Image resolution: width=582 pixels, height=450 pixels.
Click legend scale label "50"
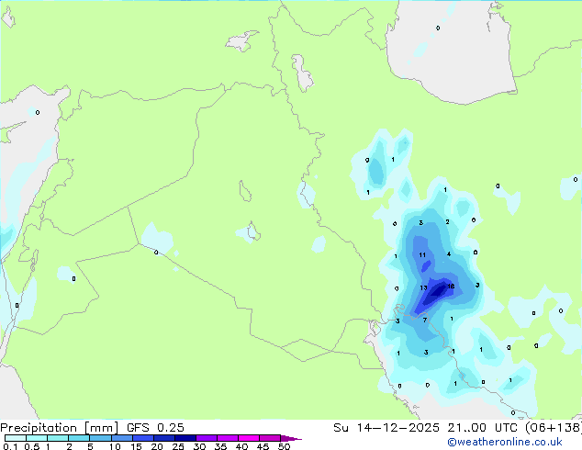point(284,446)
